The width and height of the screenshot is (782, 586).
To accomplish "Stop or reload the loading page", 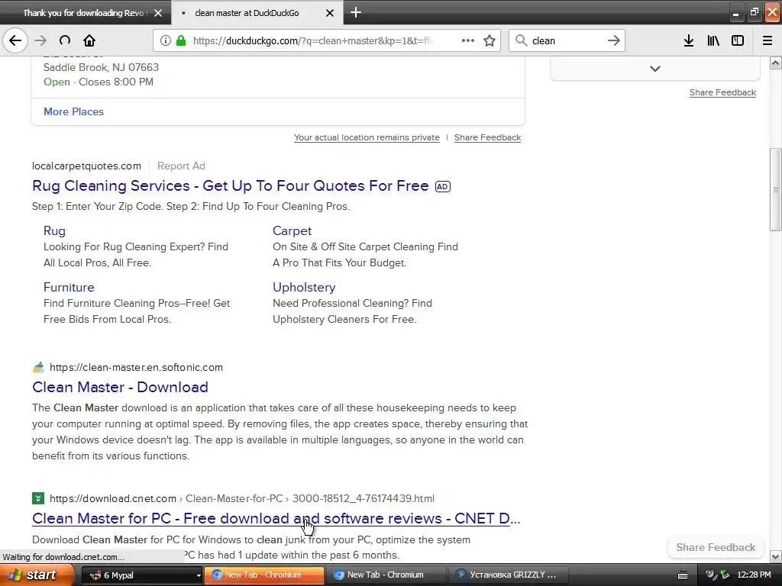I will point(65,40).
